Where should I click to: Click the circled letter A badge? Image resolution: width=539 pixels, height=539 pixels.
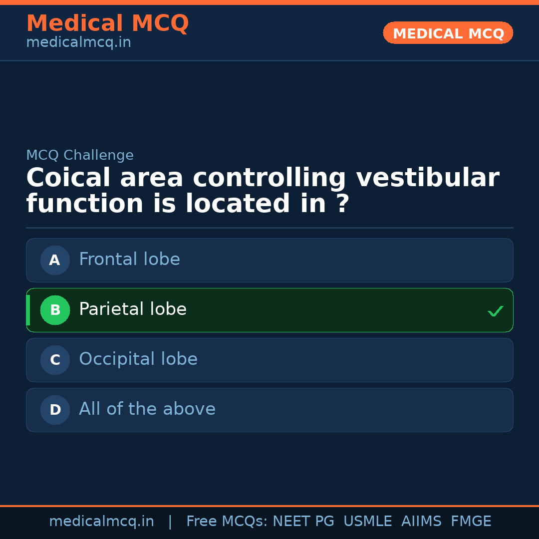tap(55, 260)
